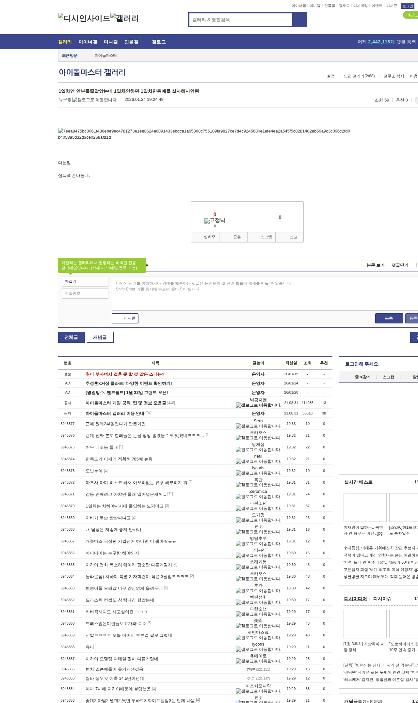Open 마이너갤 in the blue navigation bar

(88, 42)
